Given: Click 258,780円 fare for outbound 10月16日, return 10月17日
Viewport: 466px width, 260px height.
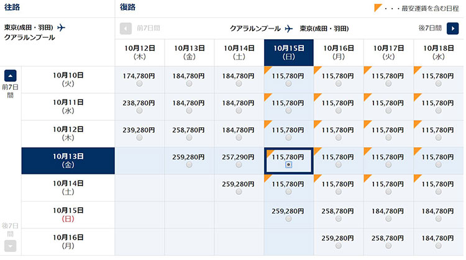Looking at the screenshot, I should tap(388, 238).
